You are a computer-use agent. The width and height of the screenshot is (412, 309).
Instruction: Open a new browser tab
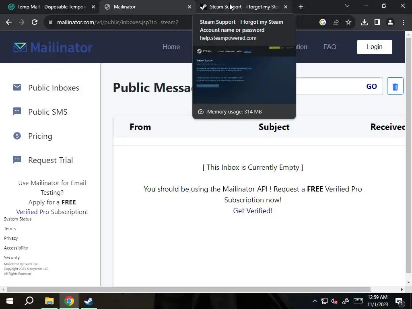tap(301, 7)
